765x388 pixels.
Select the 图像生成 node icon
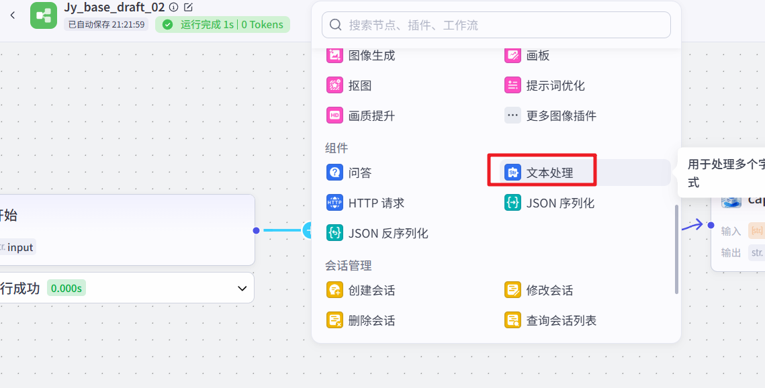334,56
